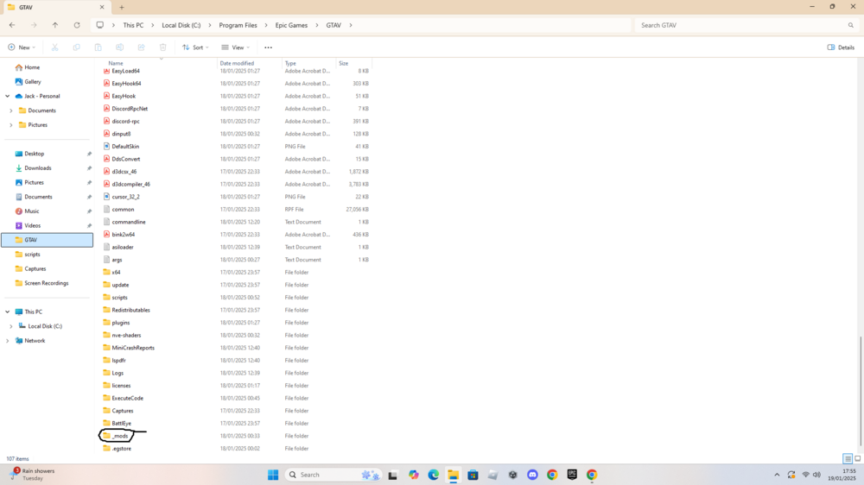Collapse the This PC tree node
This screenshot has width=864, height=485.
pyautogui.click(x=8, y=312)
